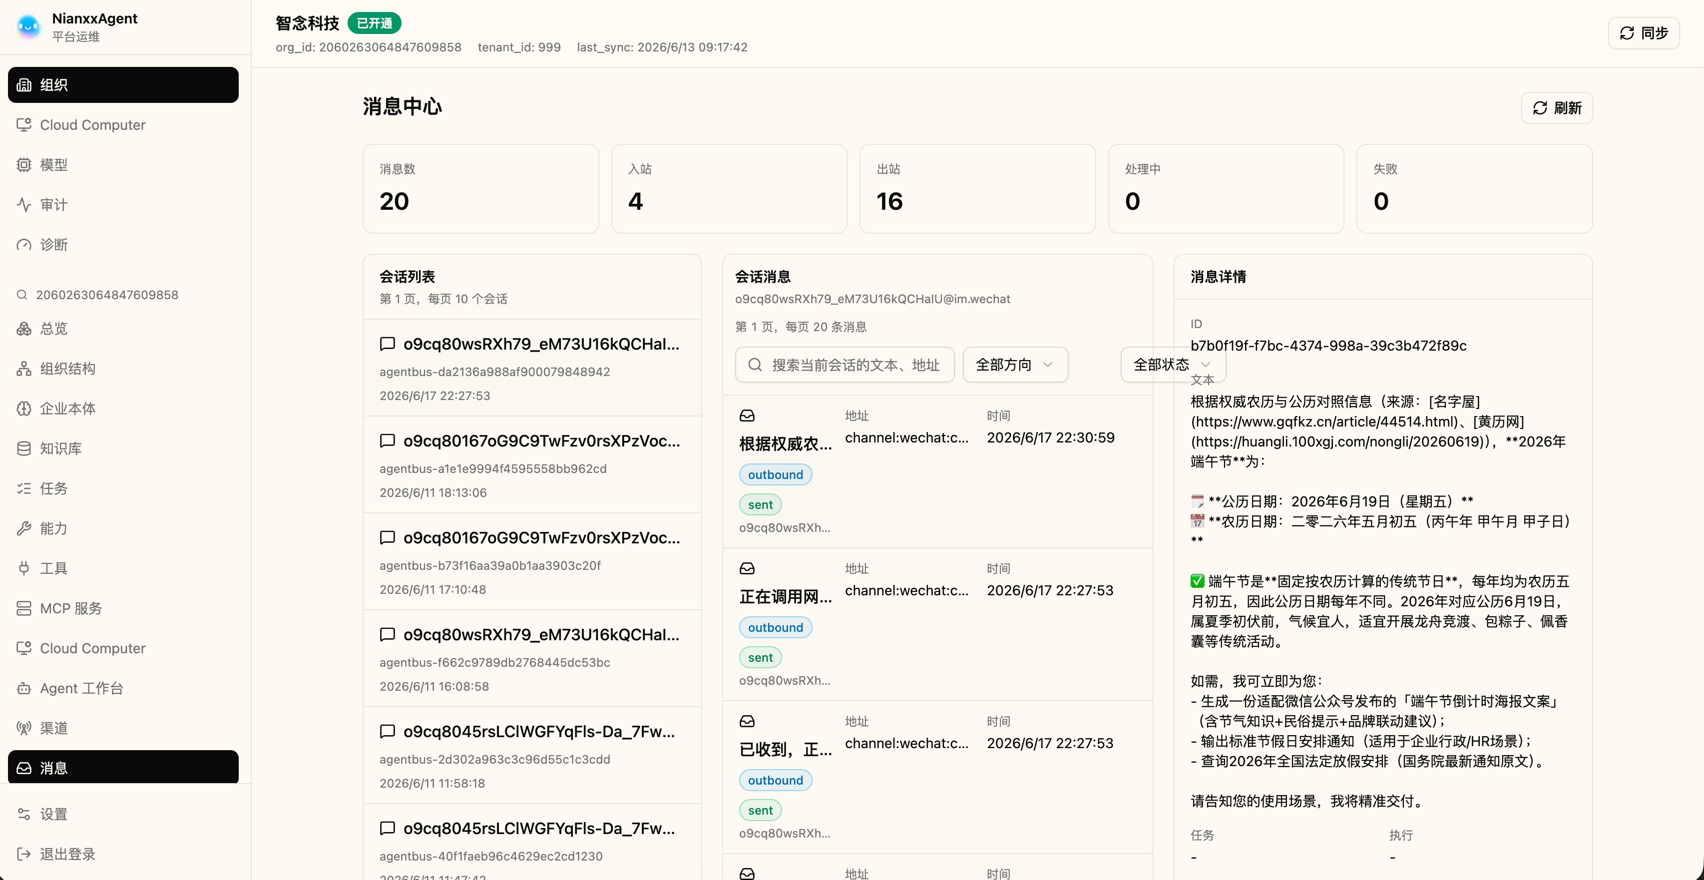Click the 失败 0 stat card
This screenshot has width=1704, height=880.
click(1474, 189)
